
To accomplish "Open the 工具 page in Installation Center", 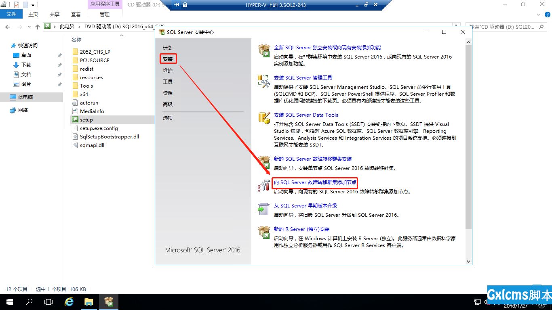I will point(168,82).
